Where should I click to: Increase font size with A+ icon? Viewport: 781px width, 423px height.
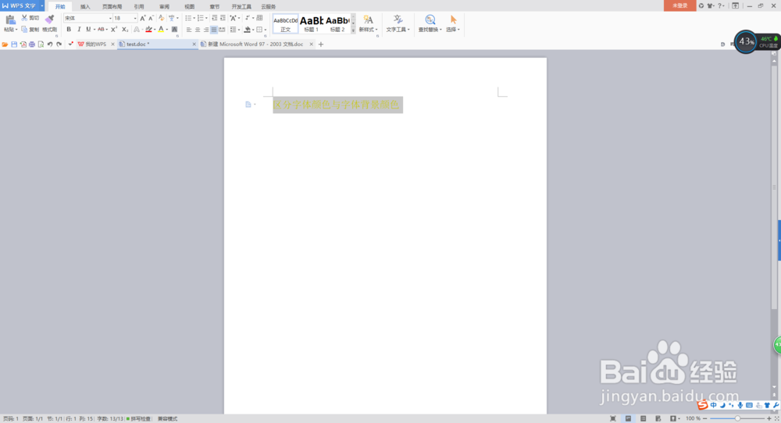click(142, 18)
